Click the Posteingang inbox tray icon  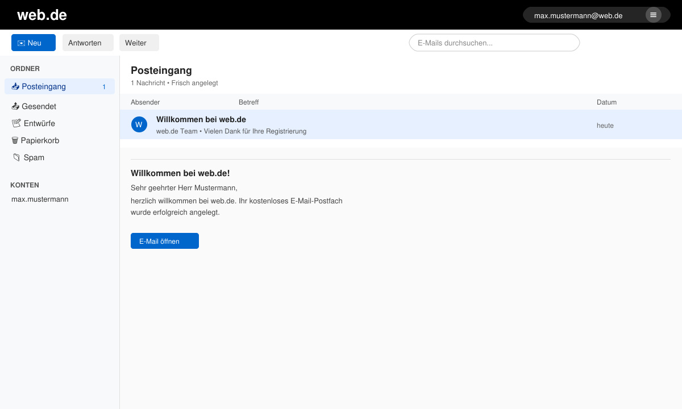pyautogui.click(x=15, y=86)
